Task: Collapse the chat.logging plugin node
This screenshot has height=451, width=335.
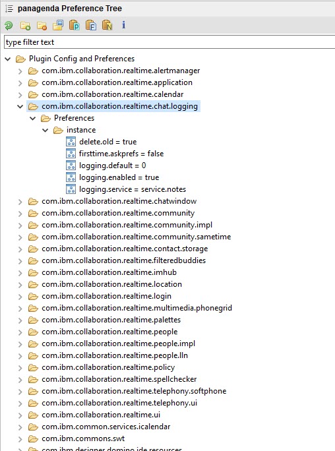Action: coord(20,106)
